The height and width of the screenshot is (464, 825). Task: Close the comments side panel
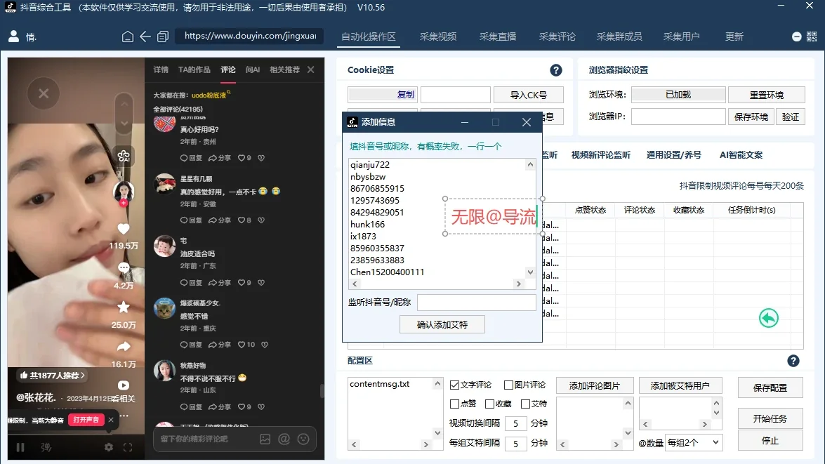[310, 69]
